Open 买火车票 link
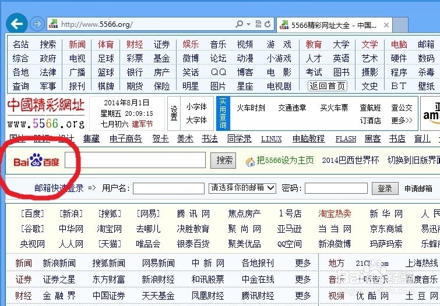 pyautogui.click(x=334, y=108)
